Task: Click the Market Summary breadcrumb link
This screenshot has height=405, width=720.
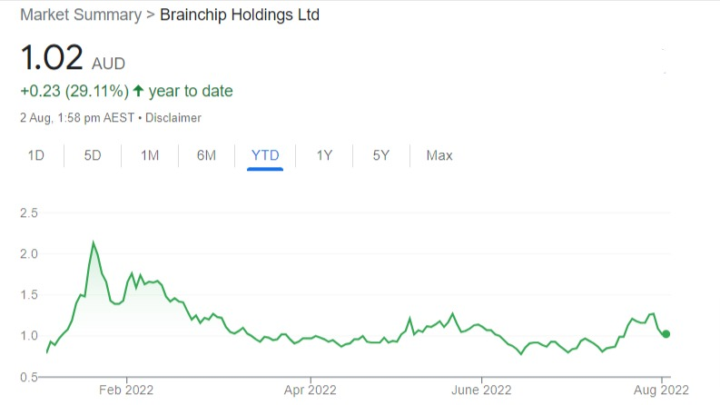Action: point(80,15)
